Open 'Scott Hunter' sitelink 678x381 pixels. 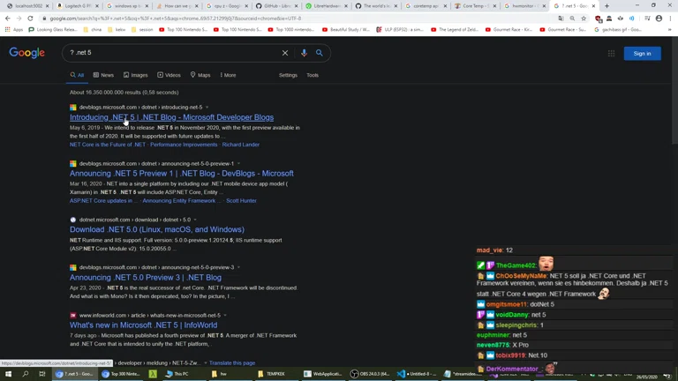(x=241, y=201)
